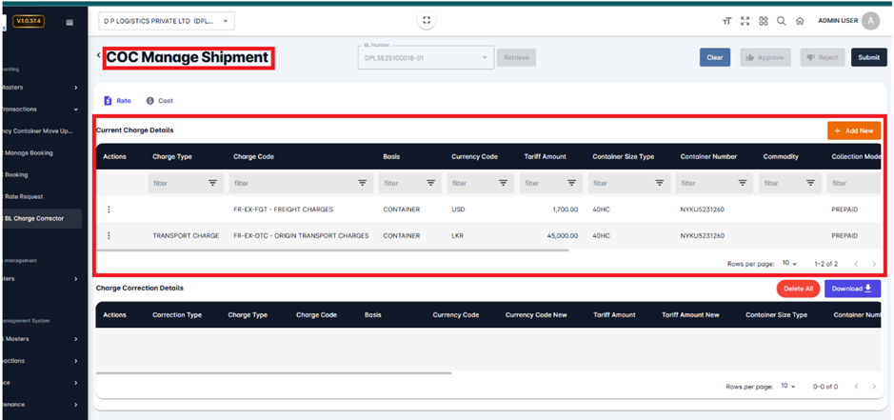Click the fullscreen icon in top center

tap(427, 21)
